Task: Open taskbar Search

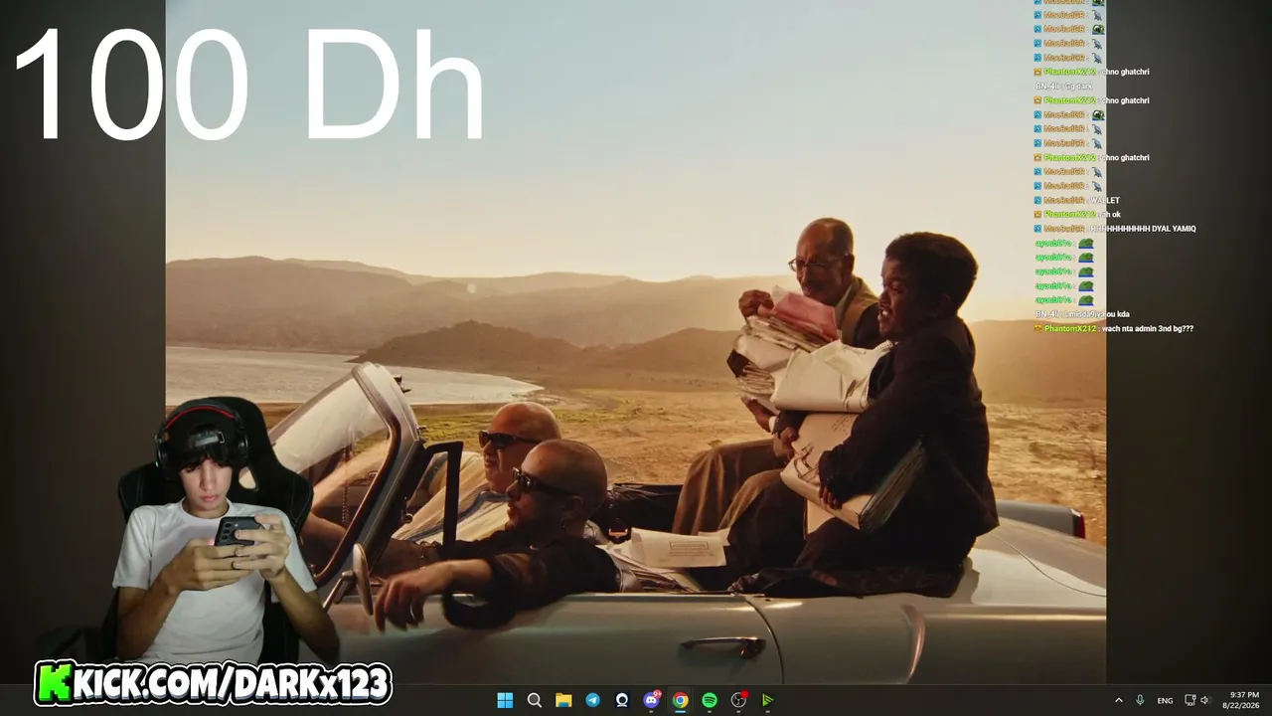Action: point(534,700)
